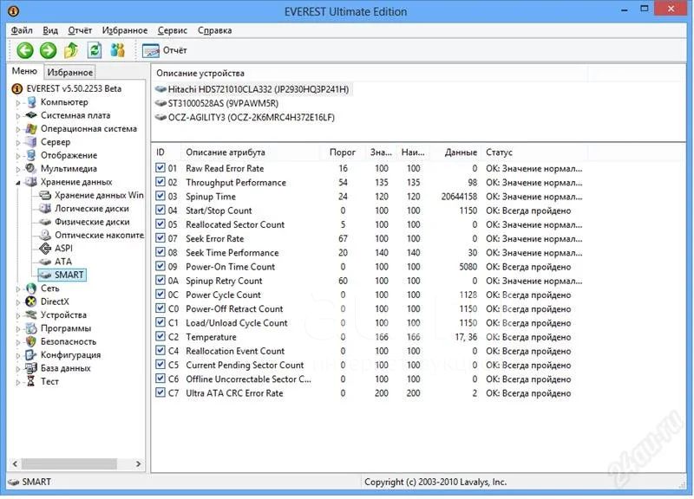Viewport: 694px width, 499px height.
Task: Open the Отчёт menu in menu bar
Action: pos(80,30)
